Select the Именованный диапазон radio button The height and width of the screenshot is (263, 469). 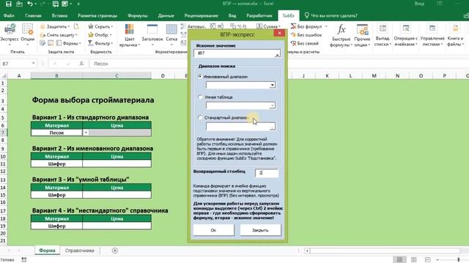pyautogui.click(x=200, y=77)
